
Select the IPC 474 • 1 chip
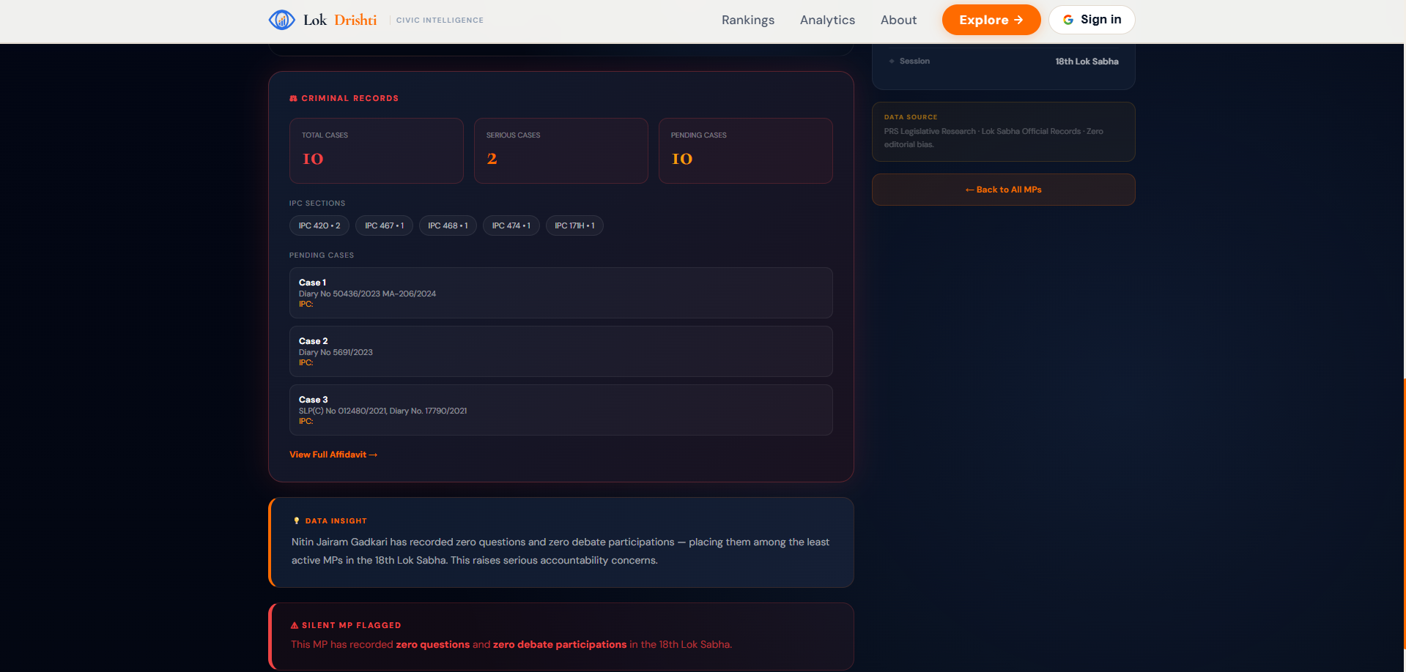[x=511, y=225]
